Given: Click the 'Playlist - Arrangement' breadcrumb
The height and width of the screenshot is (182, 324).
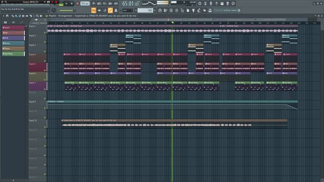Looking at the screenshot, I should click(x=60, y=16).
